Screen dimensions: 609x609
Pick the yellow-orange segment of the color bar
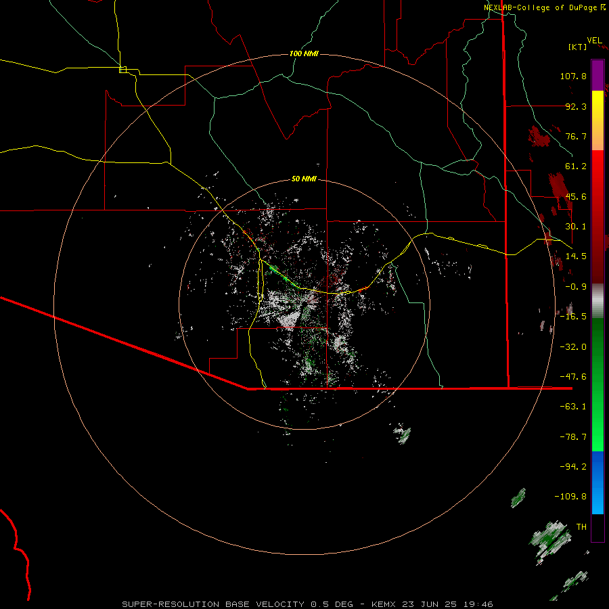597,120
